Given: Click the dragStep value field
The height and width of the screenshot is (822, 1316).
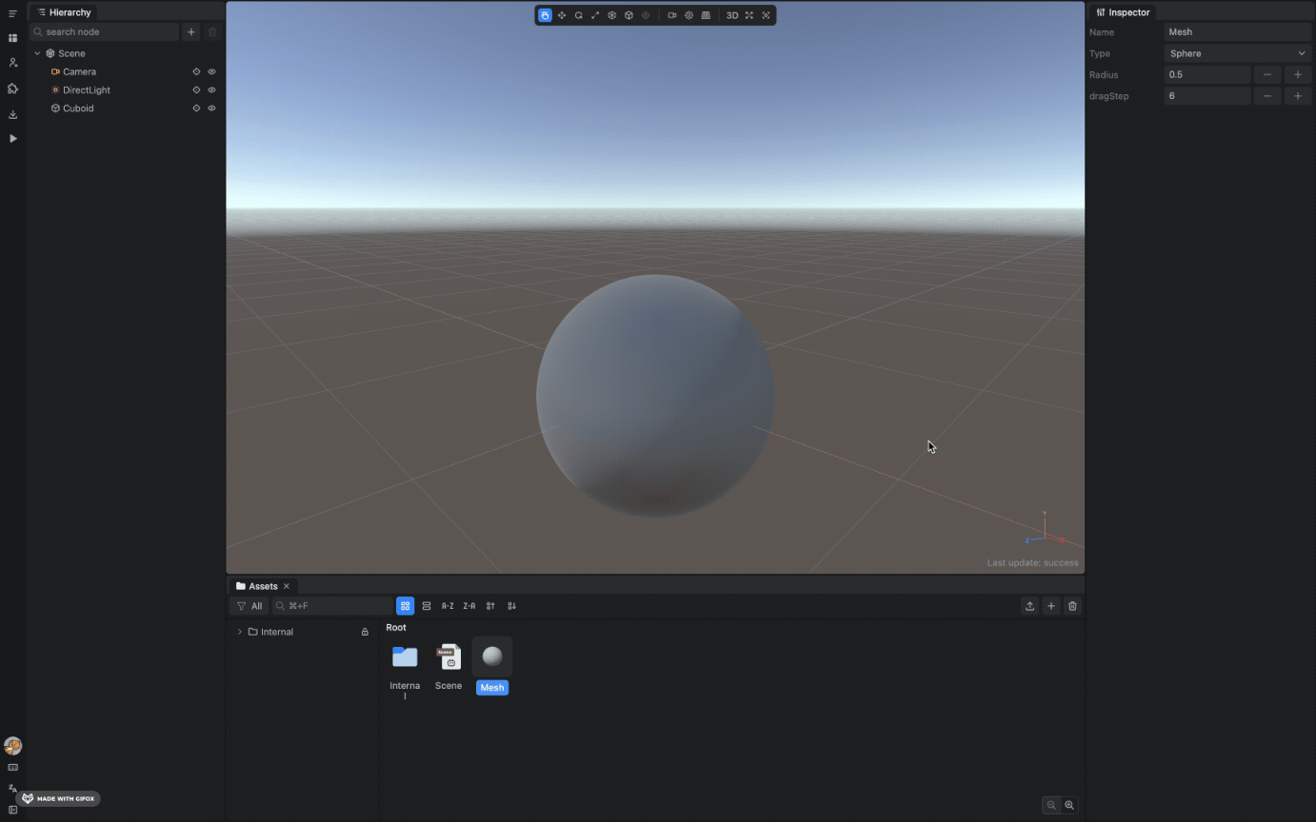Looking at the screenshot, I should [1206, 96].
